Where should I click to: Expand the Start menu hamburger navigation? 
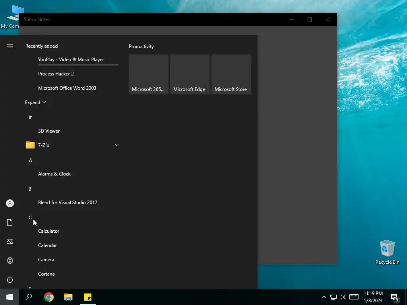click(x=10, y=46)
